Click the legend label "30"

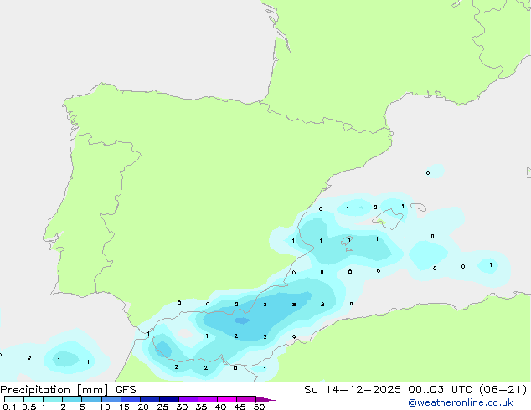tap(182, 407)
